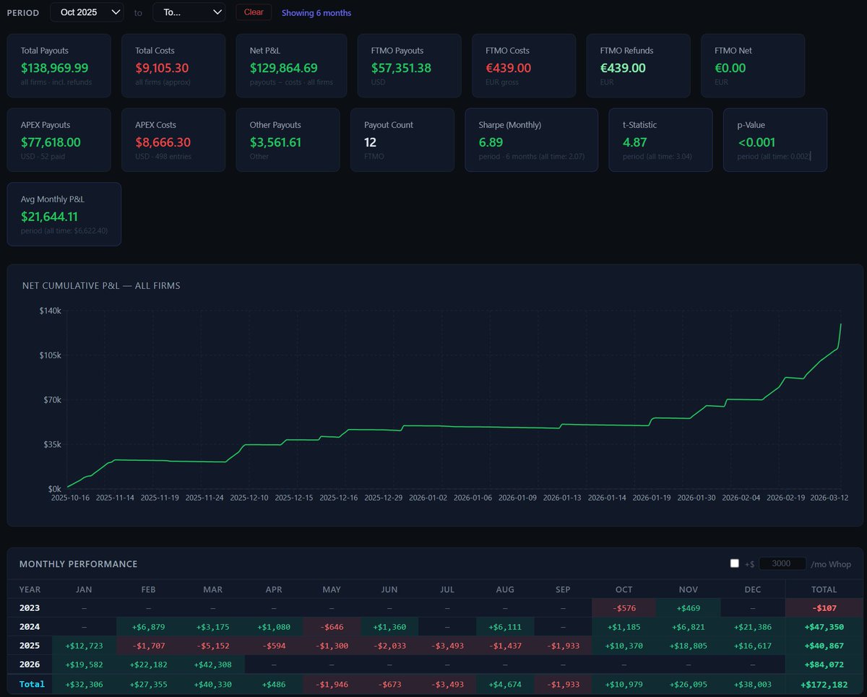Click the p-Value stat card
This screenshot has width=867, height=697.
775,139
